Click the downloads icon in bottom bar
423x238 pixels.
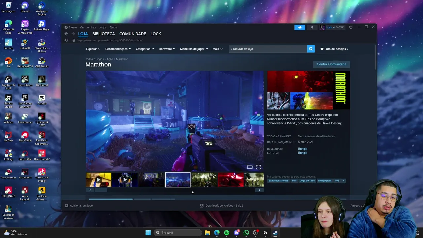point(202,205)
